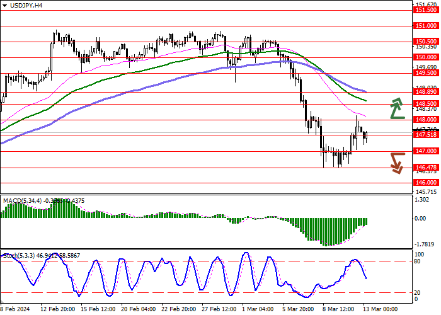441x315 pixels.
Task: Select the 150.000 price level label
Action: pos(426,57)
